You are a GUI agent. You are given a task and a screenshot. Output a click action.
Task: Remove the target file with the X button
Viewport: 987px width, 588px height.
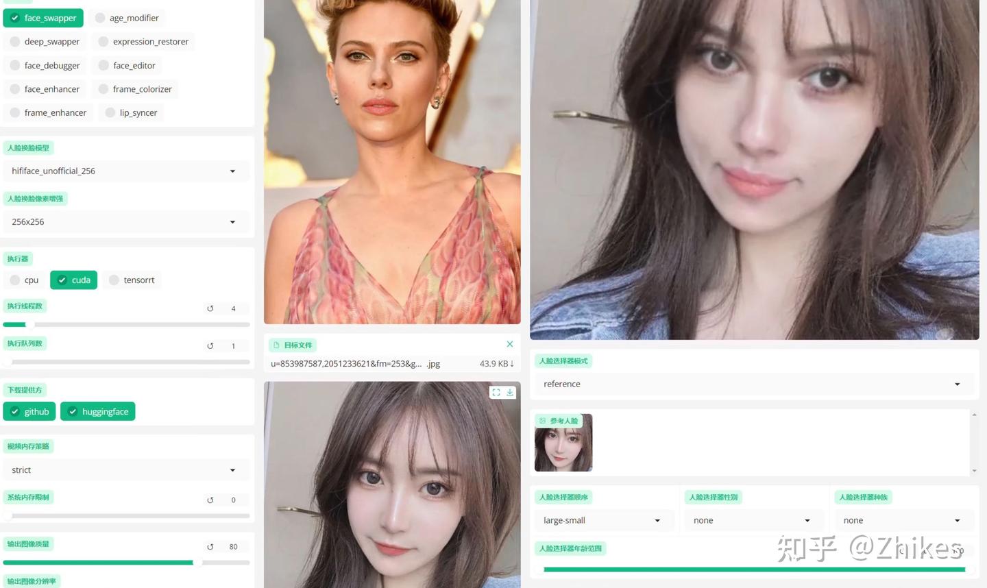[x=509, y=344]
